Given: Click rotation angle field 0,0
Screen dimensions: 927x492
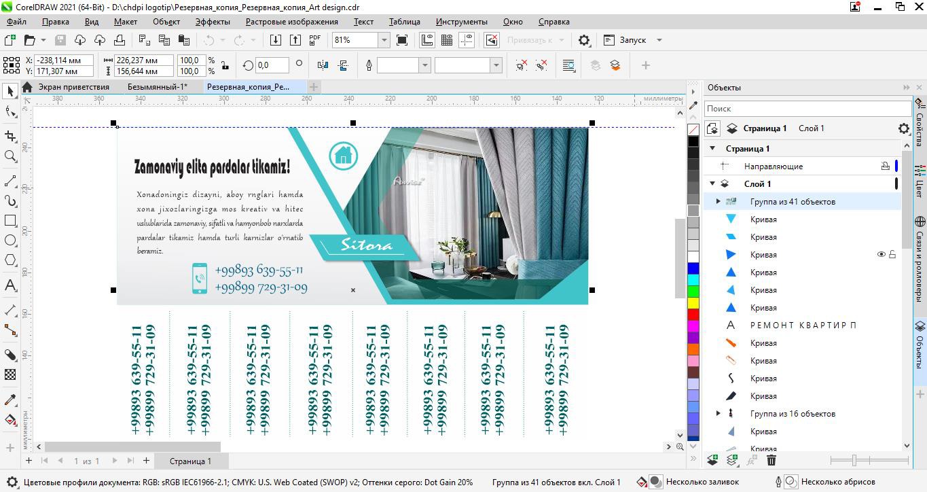Looking at the screenshot, I should coord(272,65).
